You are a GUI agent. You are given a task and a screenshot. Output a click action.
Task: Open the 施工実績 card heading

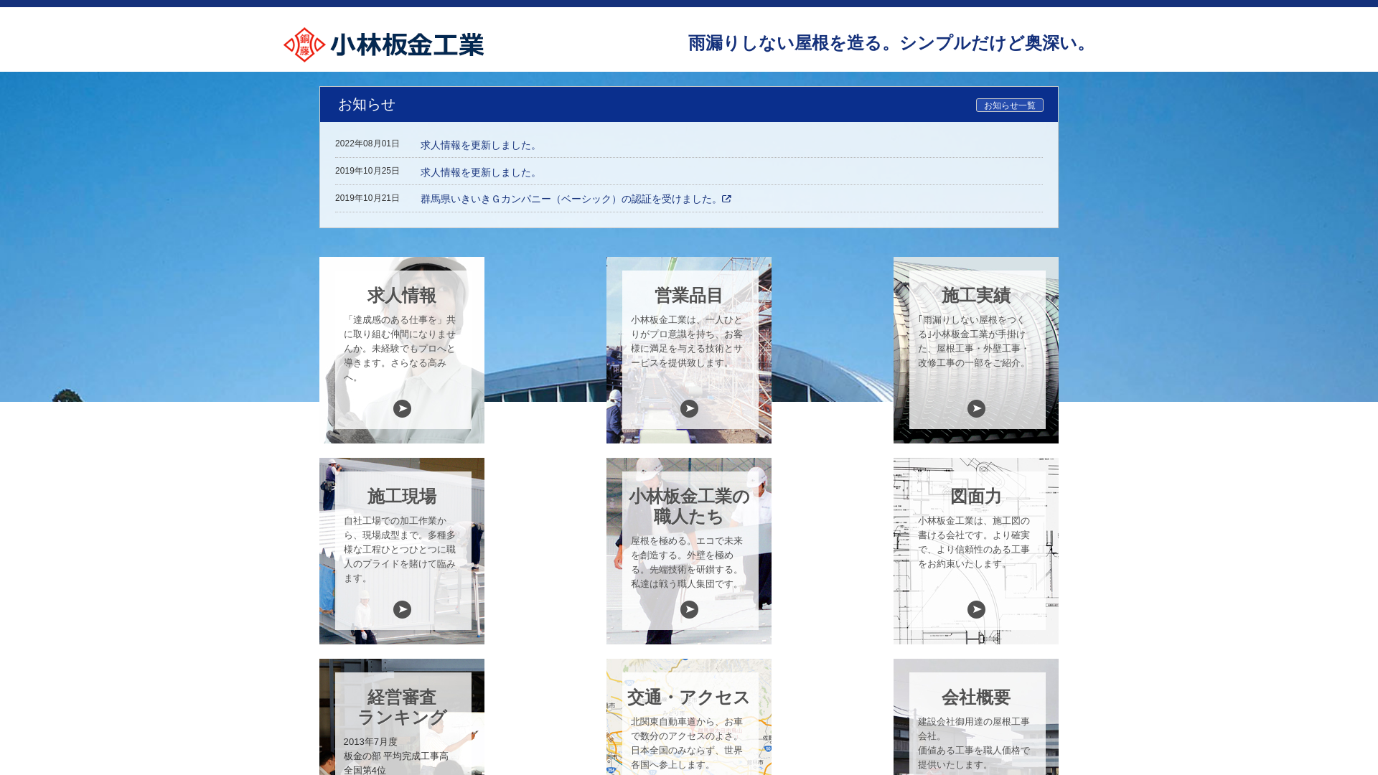tap(976, 296)
